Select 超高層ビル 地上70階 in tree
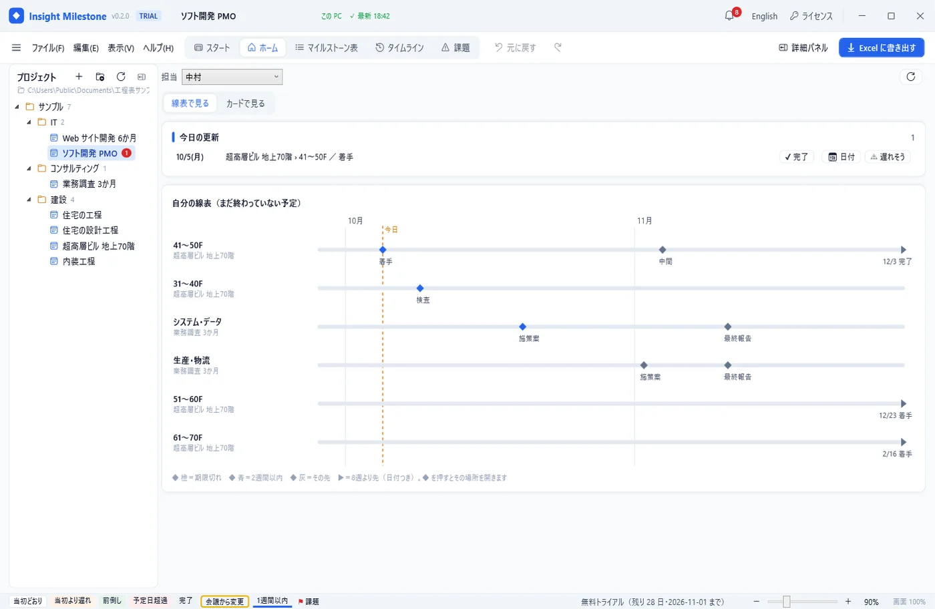Viewport: 935px width, 609px height. click(92, 246)
